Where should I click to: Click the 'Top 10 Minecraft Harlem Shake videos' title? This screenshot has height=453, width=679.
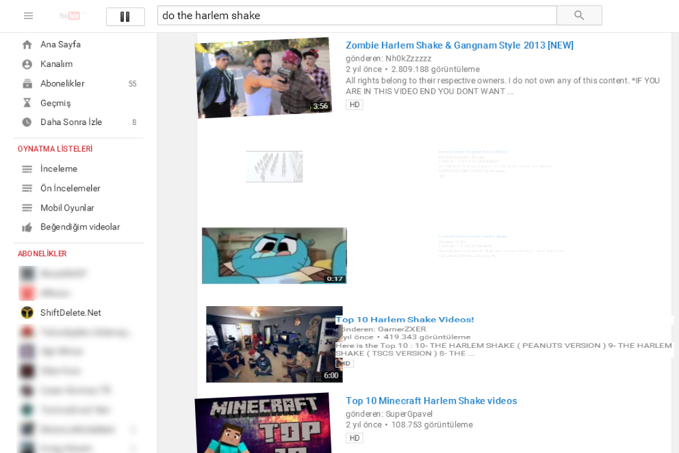[x=431, y=401]
